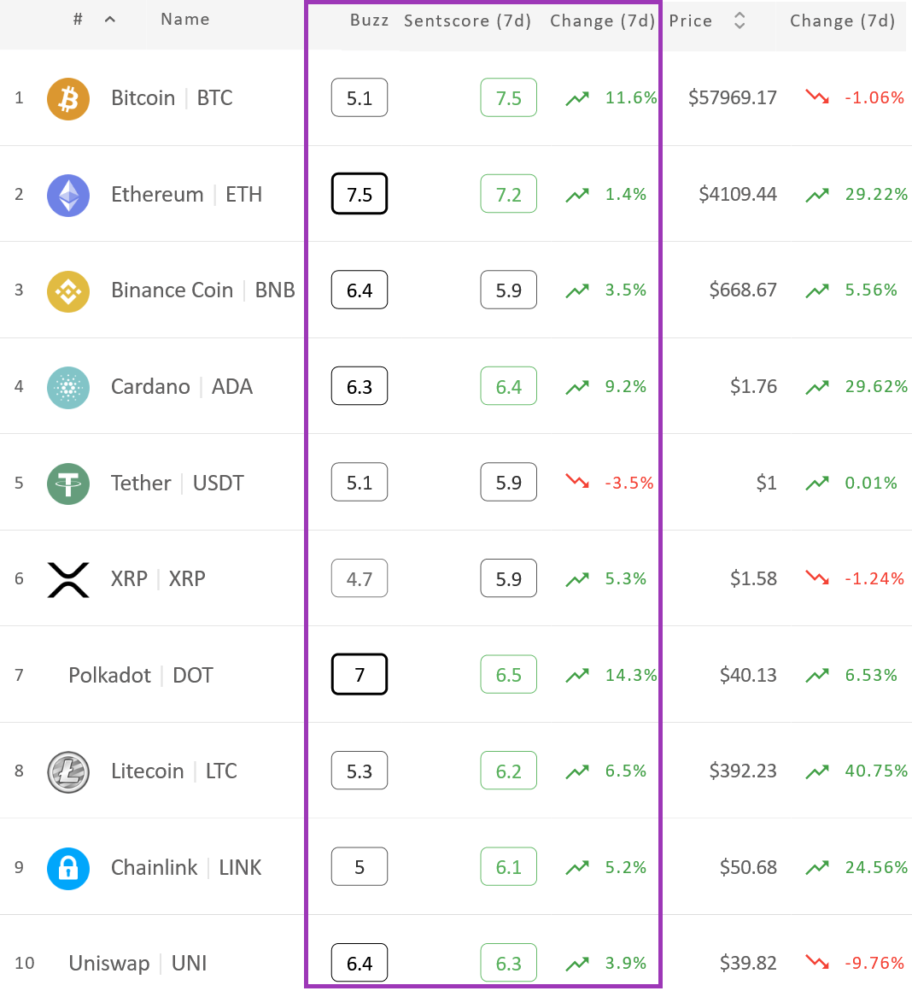Open the Uniswap UNI coin link

tap(137, 963)
